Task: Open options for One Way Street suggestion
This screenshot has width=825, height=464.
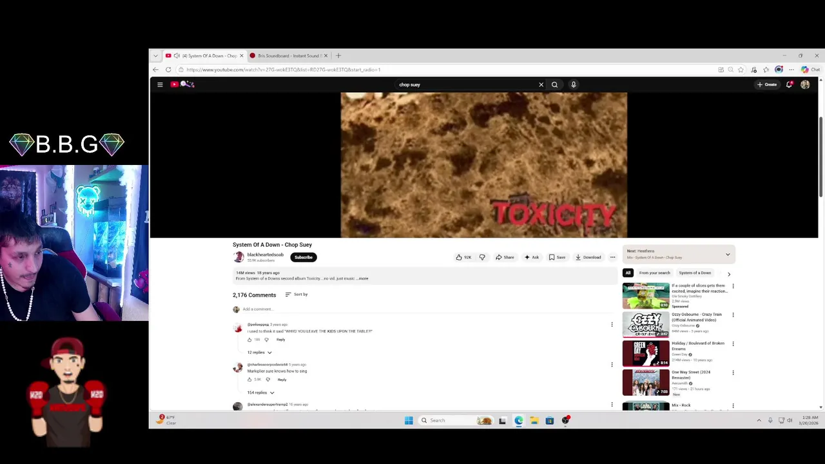Action: point(733,372)
